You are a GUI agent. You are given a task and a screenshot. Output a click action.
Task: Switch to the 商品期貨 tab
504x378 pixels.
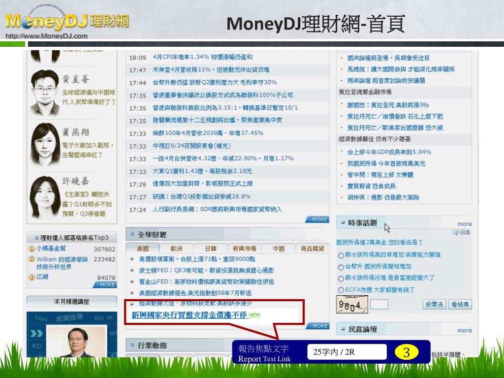(x=313, y=249)
